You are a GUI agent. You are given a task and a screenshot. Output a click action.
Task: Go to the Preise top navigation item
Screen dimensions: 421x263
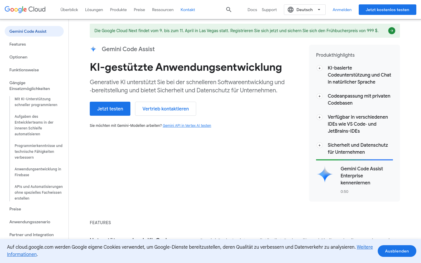pos(139,10)
